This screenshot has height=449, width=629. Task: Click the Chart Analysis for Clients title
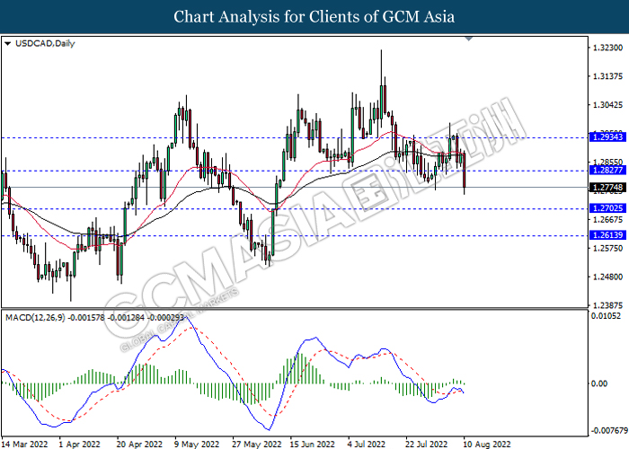click(314, 17)
